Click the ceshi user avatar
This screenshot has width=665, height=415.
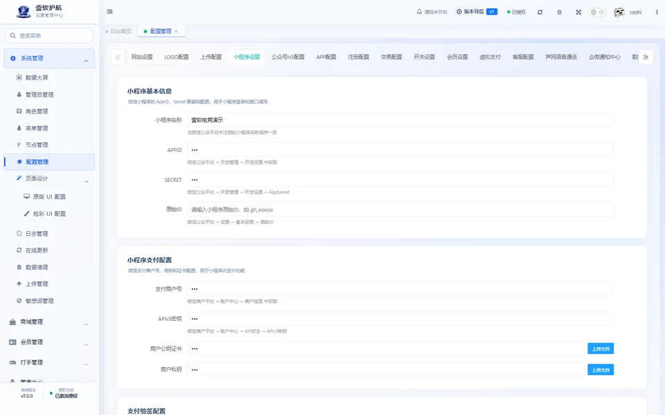point(619,12)
